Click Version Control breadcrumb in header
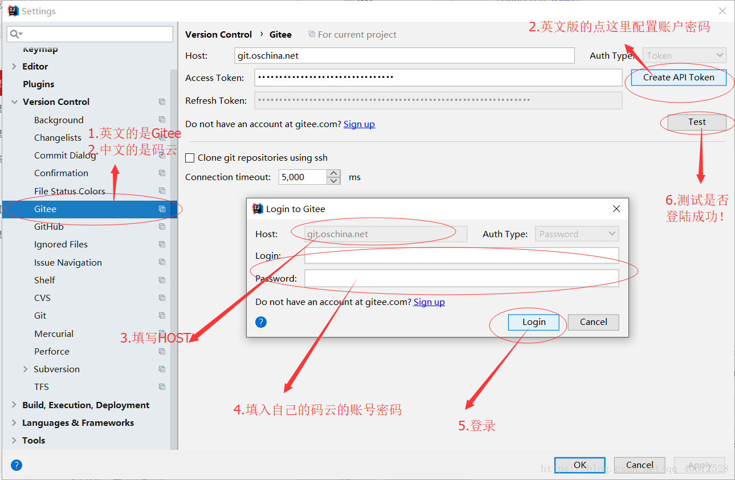The height and width of the screenshot is (480, 735). (219, 34)
